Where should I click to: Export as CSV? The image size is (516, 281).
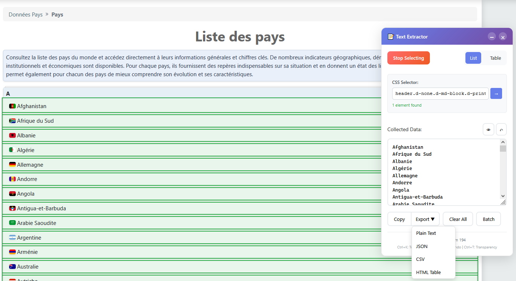[x=434, y=259]
